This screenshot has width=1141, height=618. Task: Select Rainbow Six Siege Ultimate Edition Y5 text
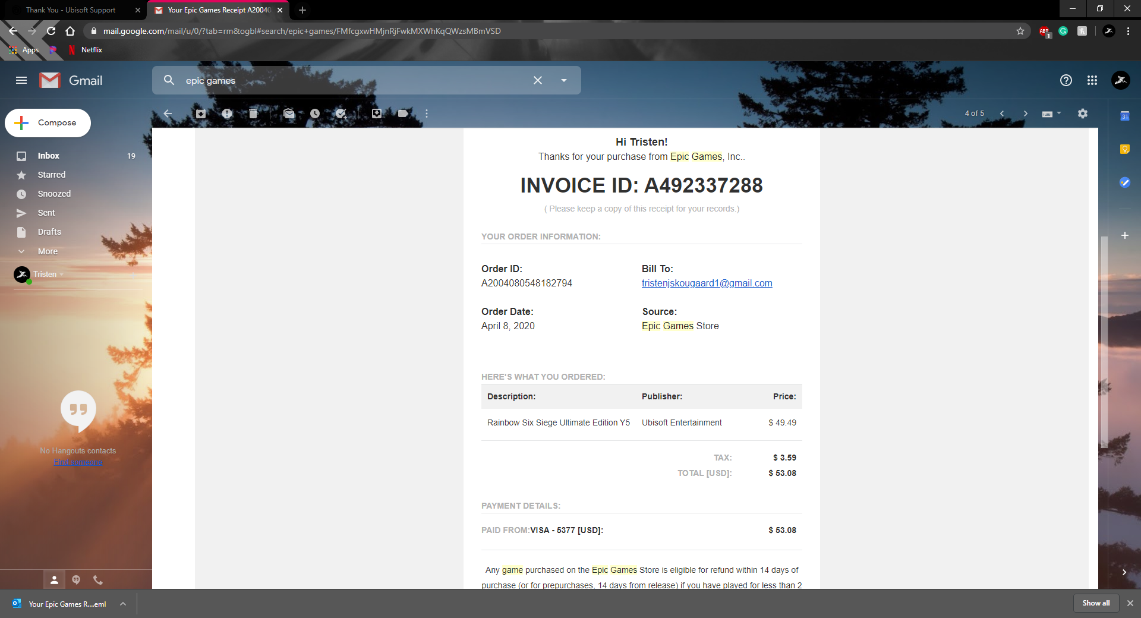tap(559, 422)
